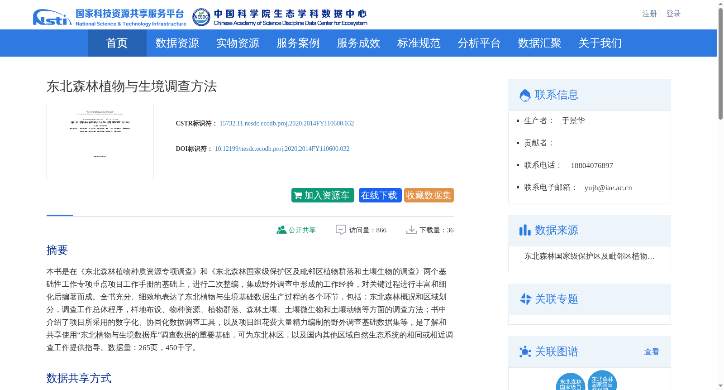The width and height of the screenshot is (724, 390).
Task: Click the 公开共享 people icon
Action: click(281, 230)
